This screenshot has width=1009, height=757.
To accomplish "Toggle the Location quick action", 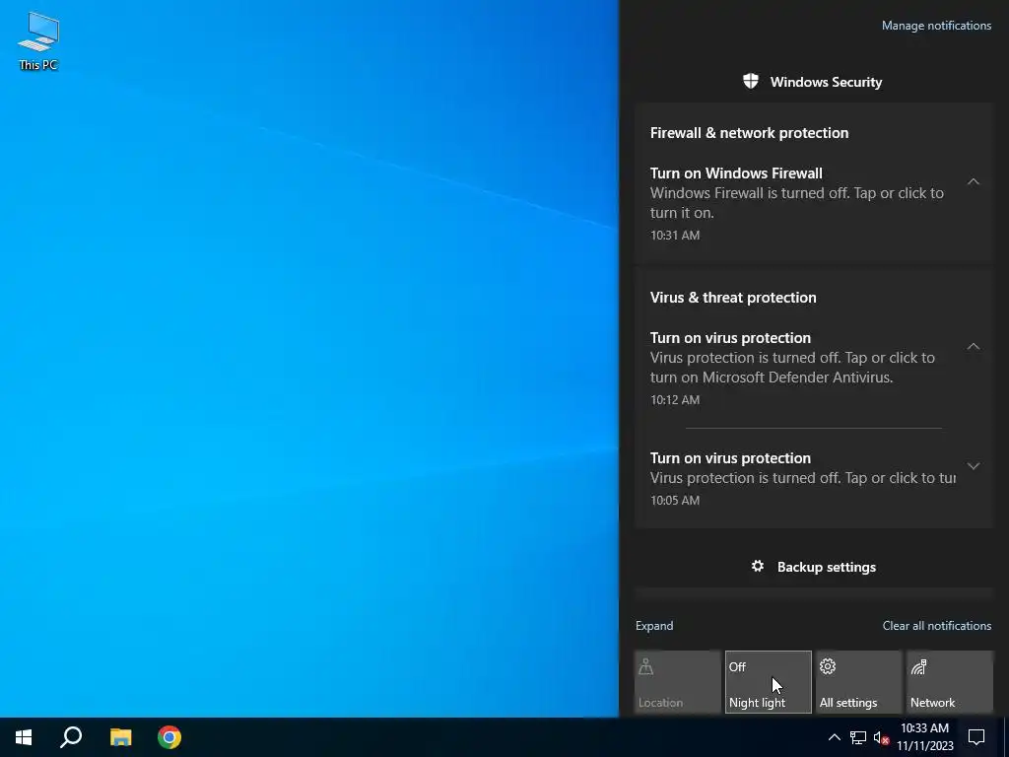I will pos(678,682).
